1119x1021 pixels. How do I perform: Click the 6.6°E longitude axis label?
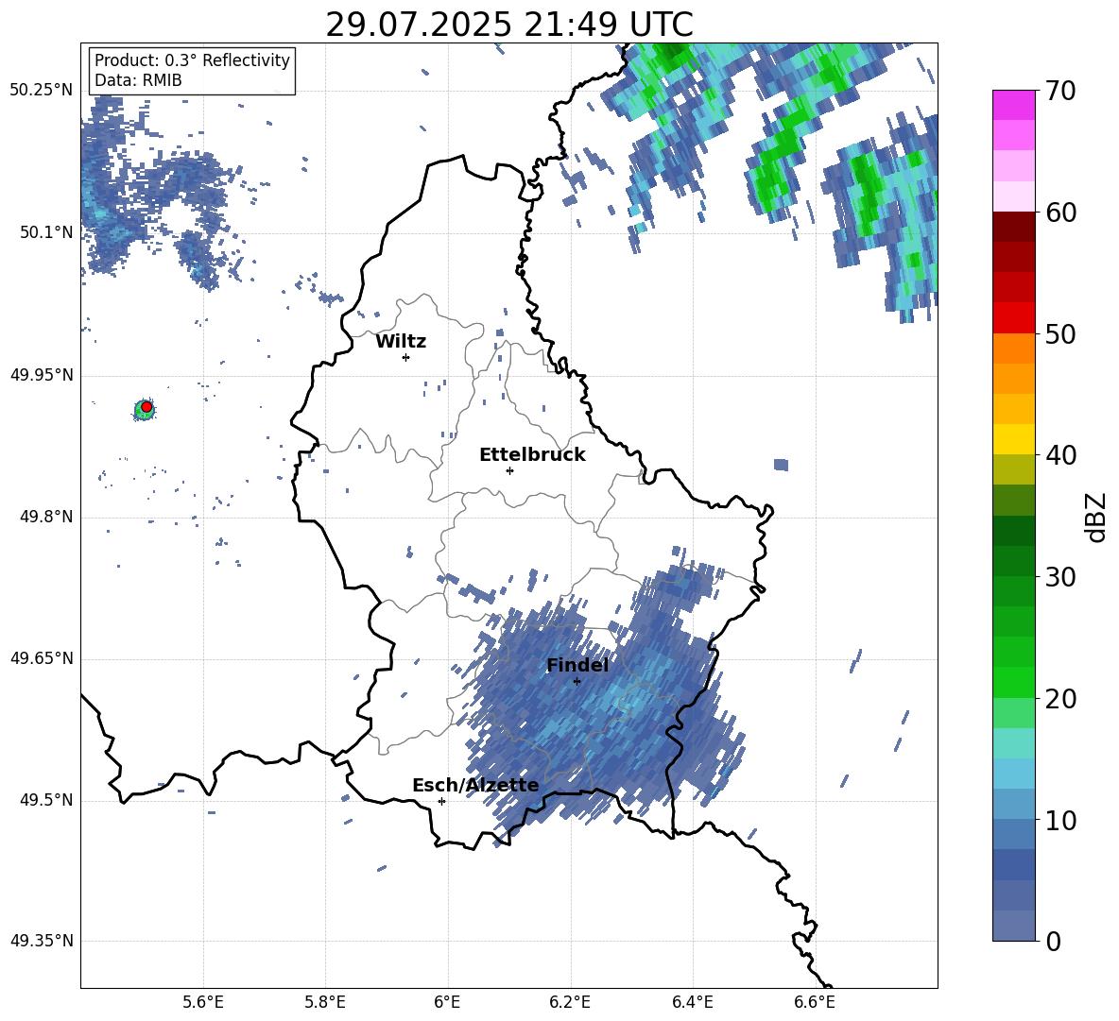coord(815,1002)
